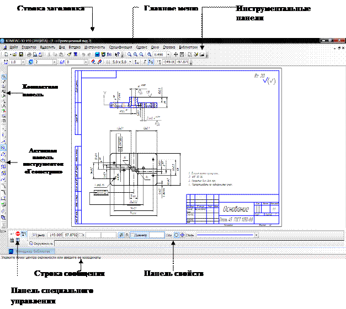Open the Сервис menu
Viewport: 346px width, 309px height.
pos(141,47)
